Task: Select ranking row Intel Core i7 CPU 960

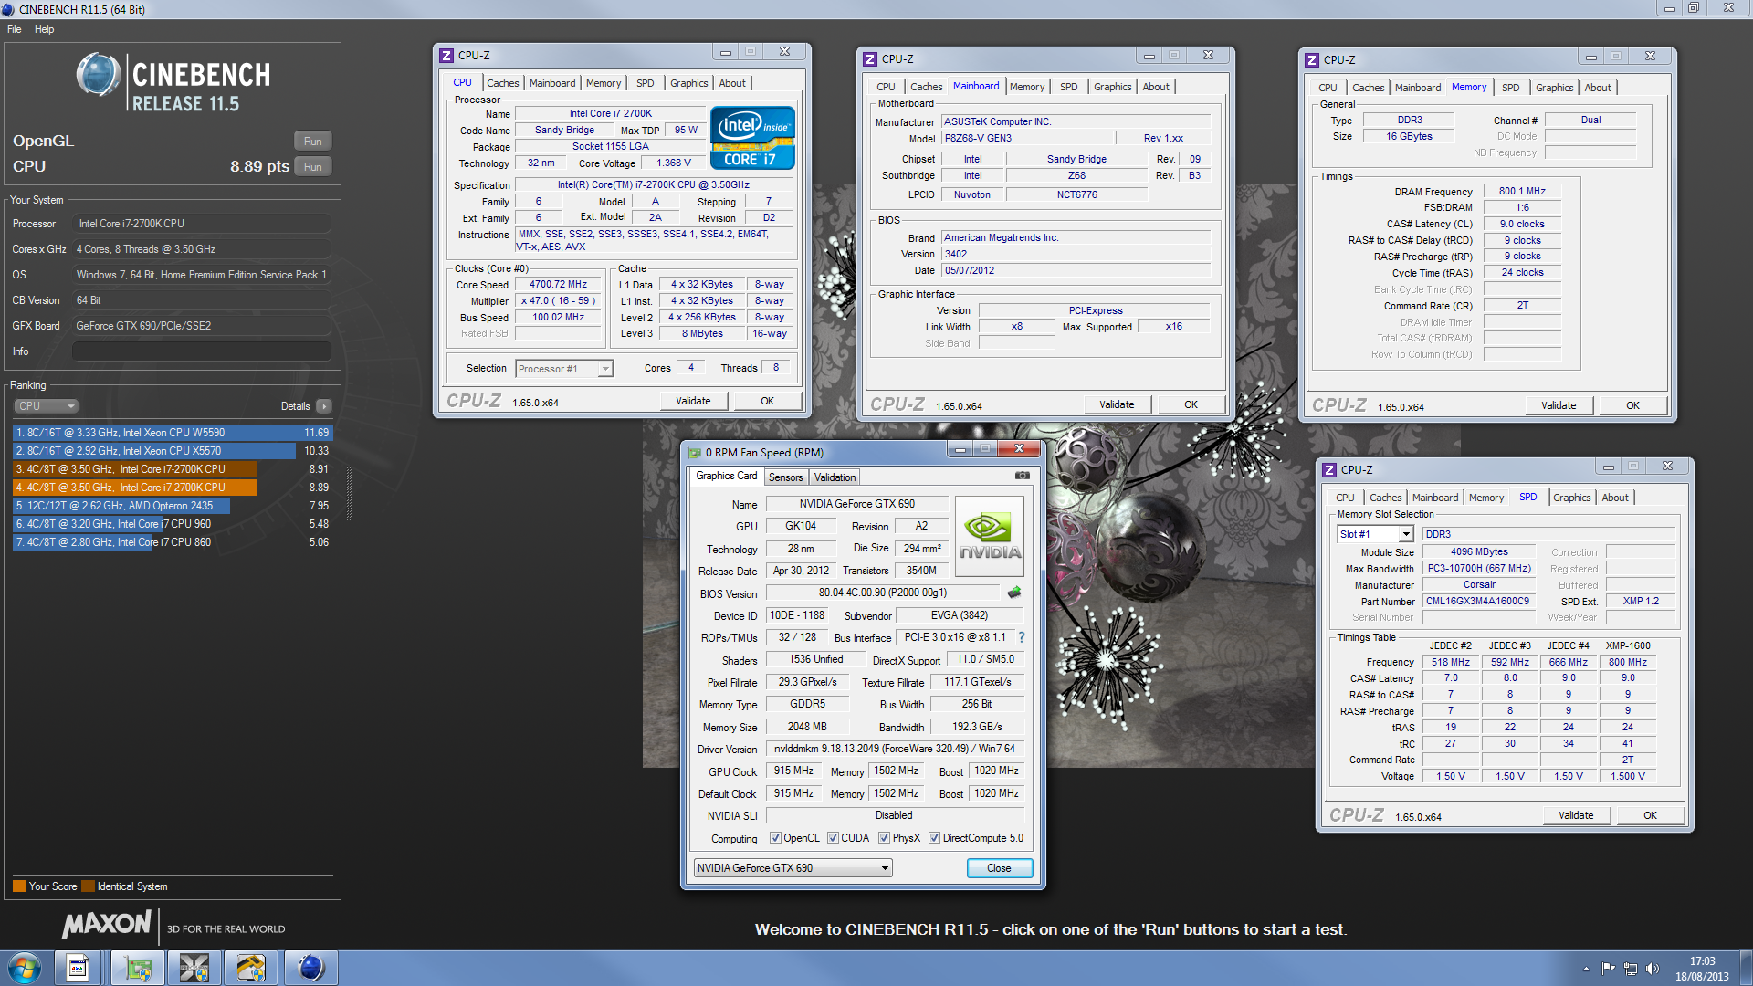Action: pyautogui.click(x=173, y=524)
